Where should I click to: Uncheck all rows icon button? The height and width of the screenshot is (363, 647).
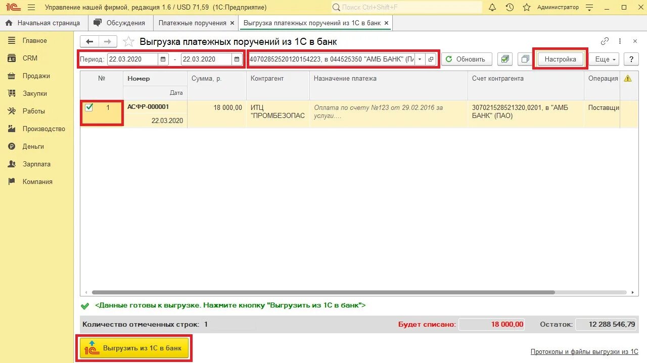coord(525,59)
